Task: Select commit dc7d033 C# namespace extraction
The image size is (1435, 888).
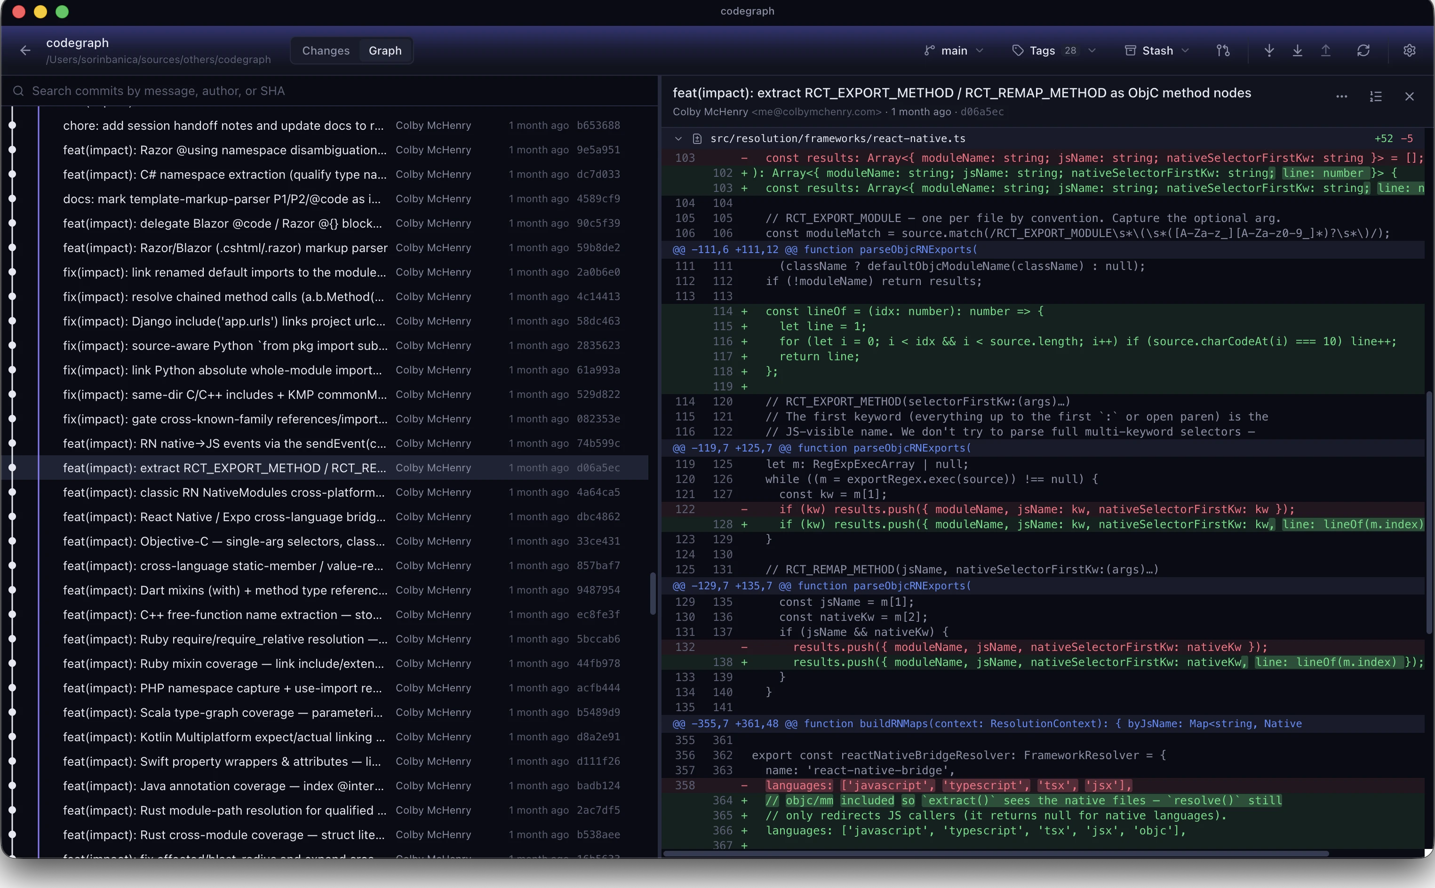Action: pos(324,174)
